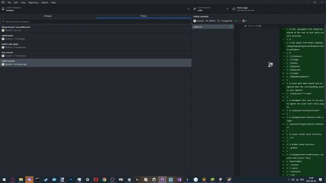Click the GitHub Desktop taskbar icon
The image size is (326, 183).
coord(162,179)
